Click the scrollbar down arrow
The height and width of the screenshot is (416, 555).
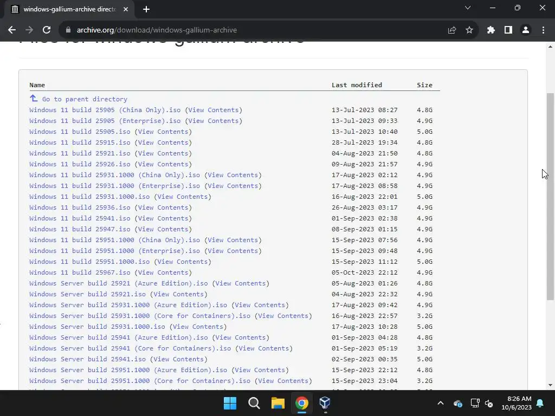point(550,385)
